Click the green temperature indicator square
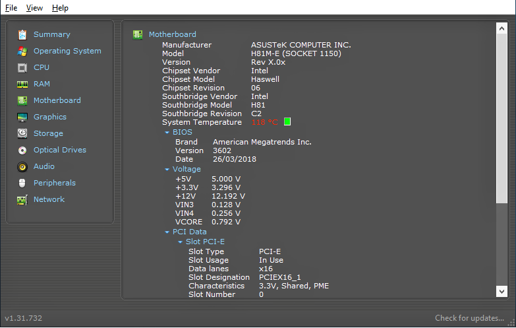Screen dimensions: 516x328 [287, 121]
